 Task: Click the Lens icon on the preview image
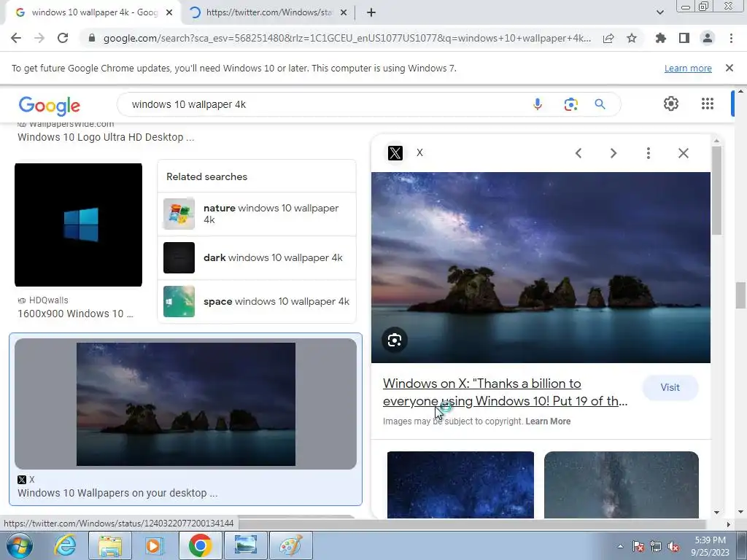point(395,340)
